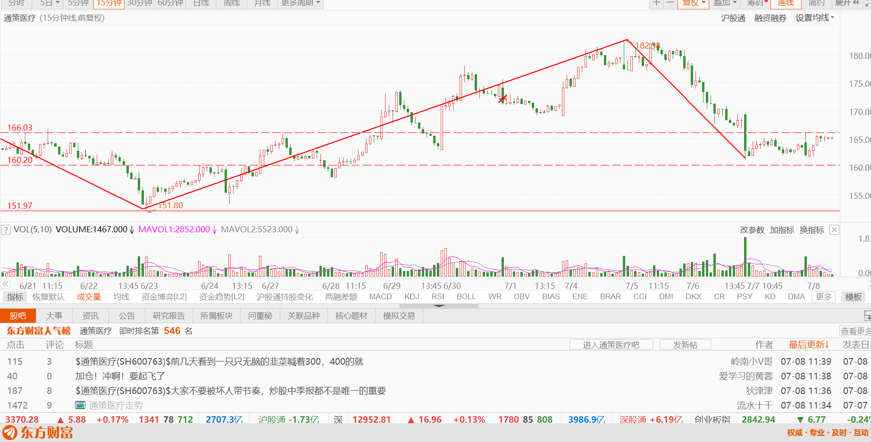This screenshot has height=442, width=871.
Task: Switch to 30分钟 period
Action: [x=140, y=3]
